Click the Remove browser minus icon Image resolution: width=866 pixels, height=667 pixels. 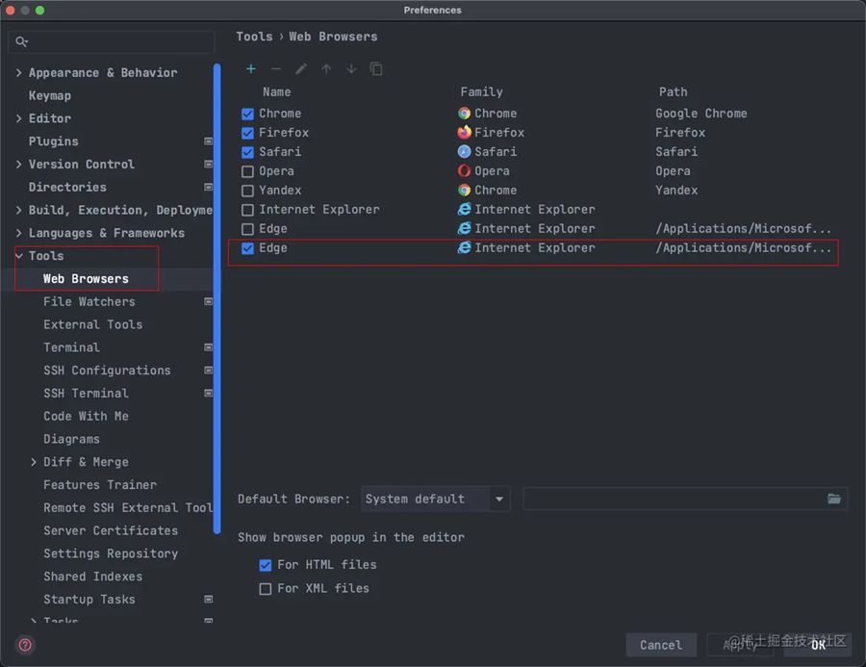pyautogui.click(x=276, y=69)
